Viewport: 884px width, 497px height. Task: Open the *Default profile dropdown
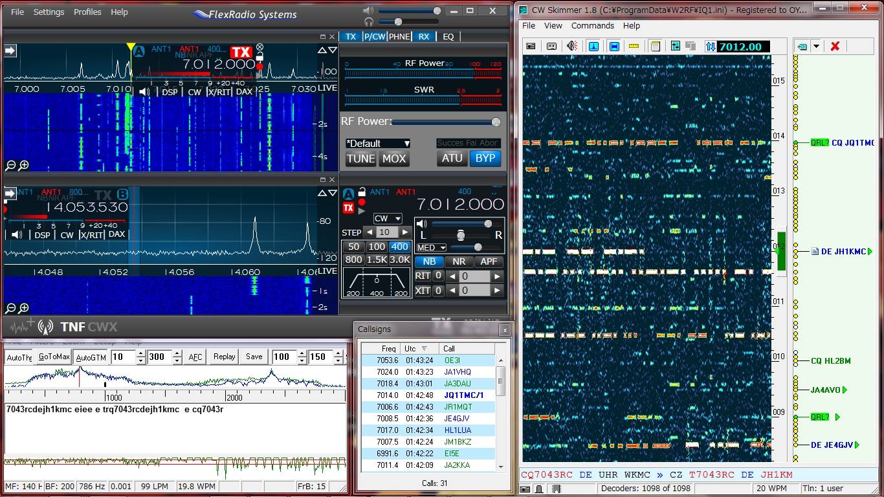[x=378, y=143]
